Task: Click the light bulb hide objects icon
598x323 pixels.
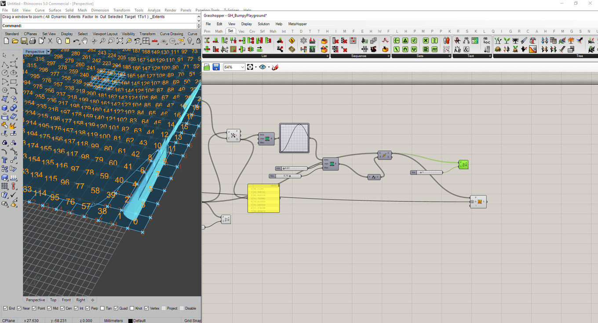Action: click(x=190, y=41)
